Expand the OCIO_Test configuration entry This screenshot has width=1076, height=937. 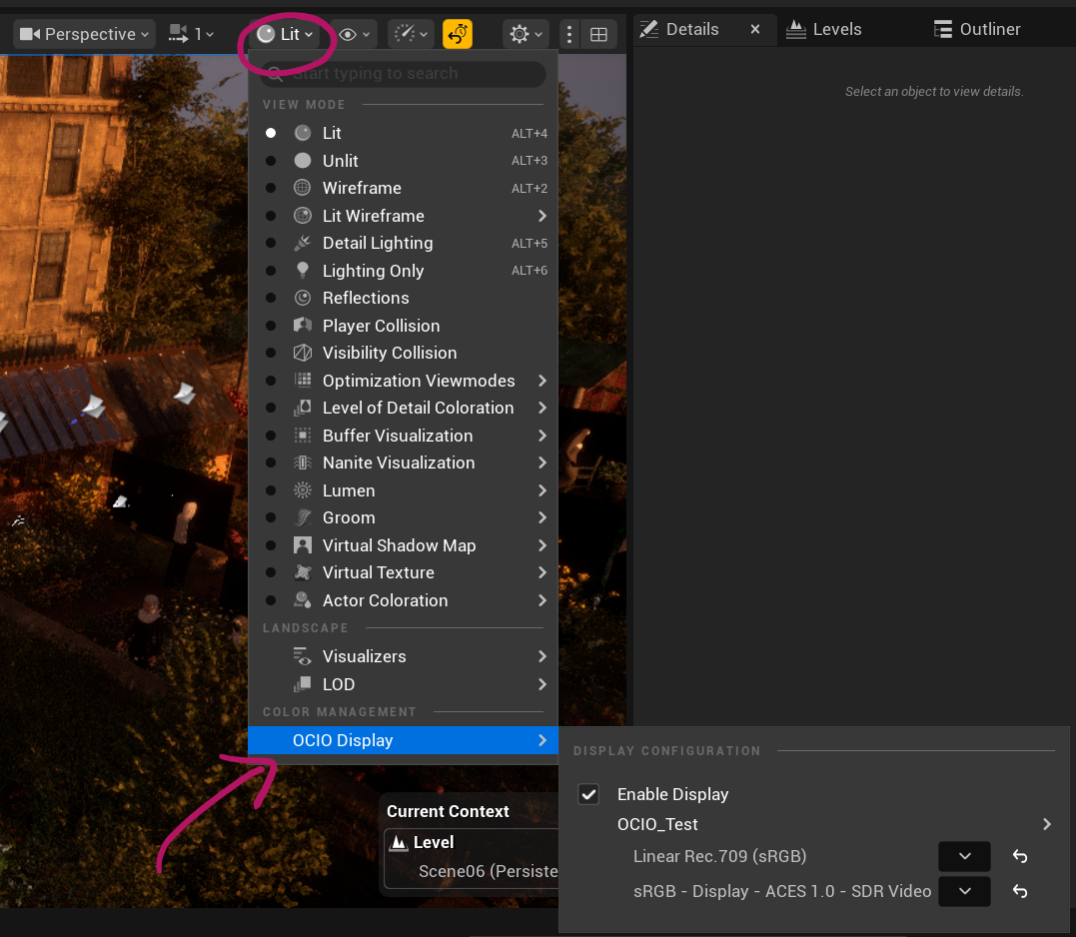pos(1046,824)
